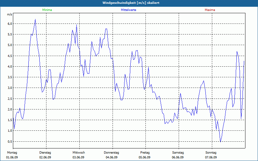Click the 4,0 y-axis value
Image resolution: width=258 pixels, height=161 pixels.
[10, 67]
